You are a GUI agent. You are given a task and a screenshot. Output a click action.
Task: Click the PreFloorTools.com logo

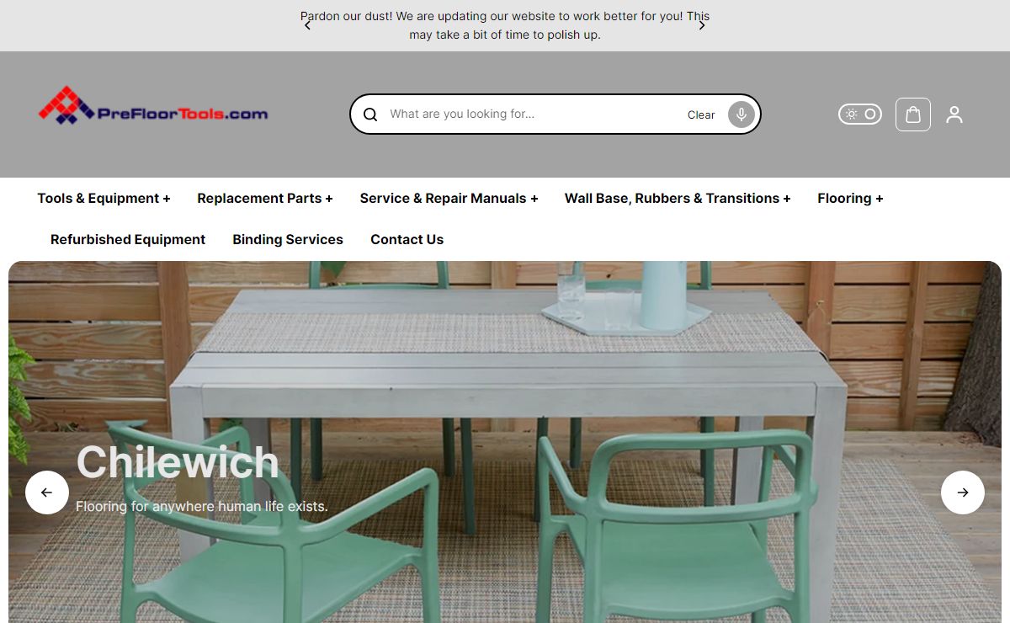(153, 106)
